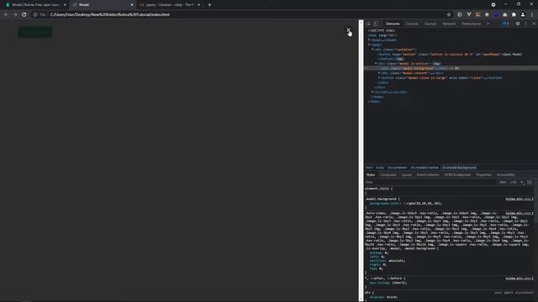Open the Computed pane tab

[388, 175]
